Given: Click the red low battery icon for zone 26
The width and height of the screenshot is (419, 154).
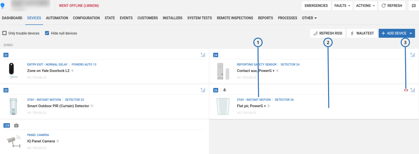Looking at the screenshot, I should click(x=406, y=90).
